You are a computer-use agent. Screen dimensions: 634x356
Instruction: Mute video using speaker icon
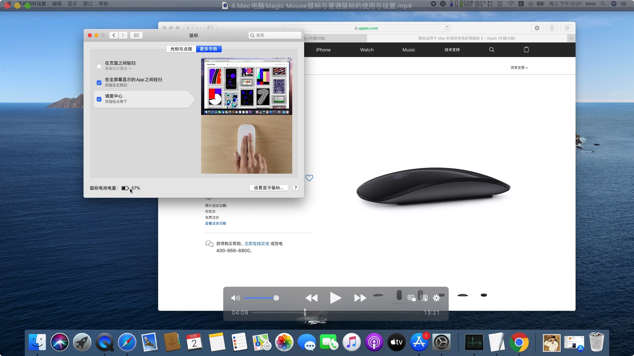(x=235, y=298)
